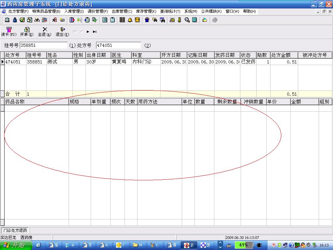333x250 pixels.
Task: Open the 库存管理(K) menu
Action: pyautogui.click(x=146, y=11)
